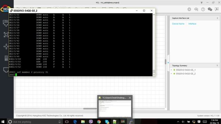Open the HCL settings gear
Screen dimensions: 221x124
189,9
